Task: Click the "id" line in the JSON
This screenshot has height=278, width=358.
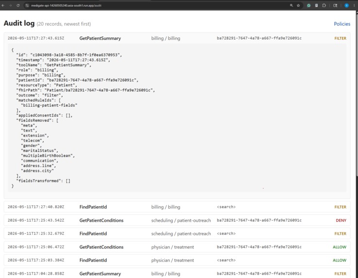Action: 69,55
